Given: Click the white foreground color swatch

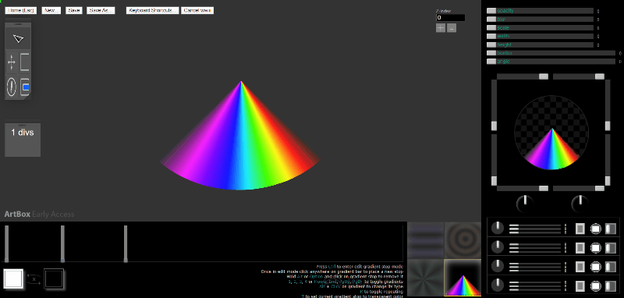Looking at the screenshot, I should click(13, 278).
